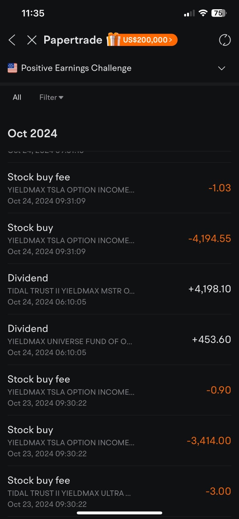Tap the Oct 2024 section header
The image size is (239, 519).
click(x=33, y=133)
